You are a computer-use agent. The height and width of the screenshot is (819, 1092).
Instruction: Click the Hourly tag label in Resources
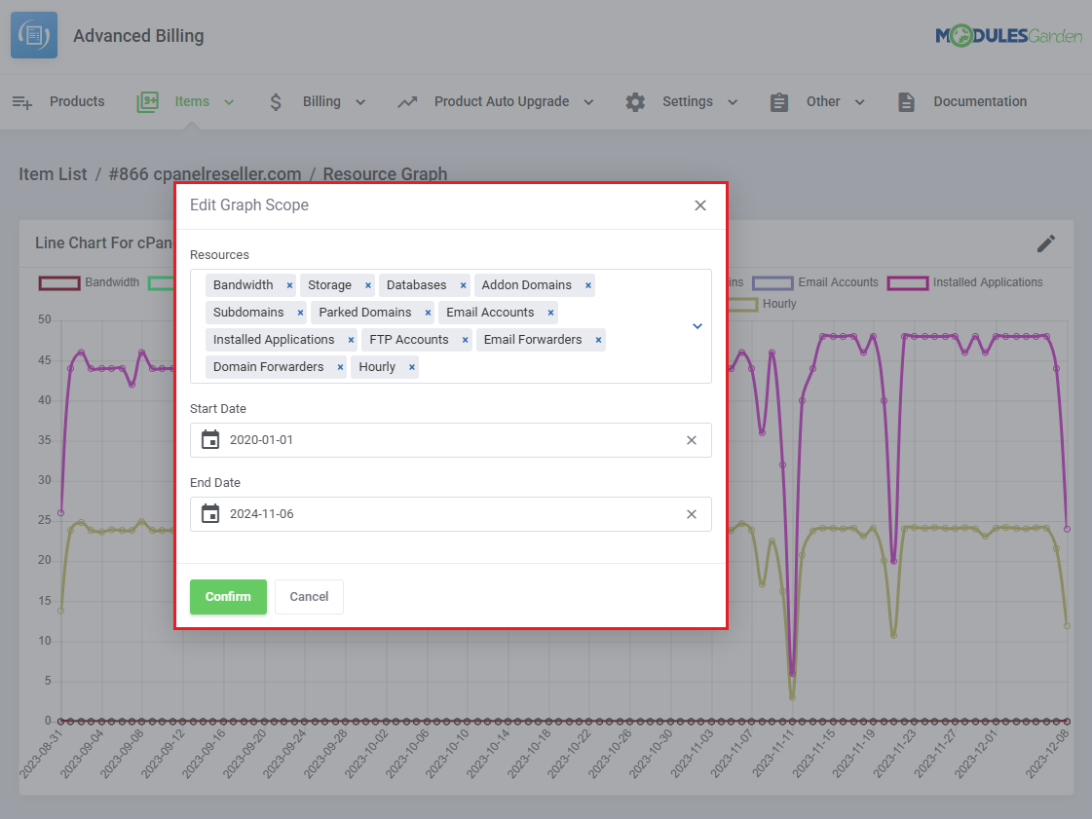click(x=377, y=367)
